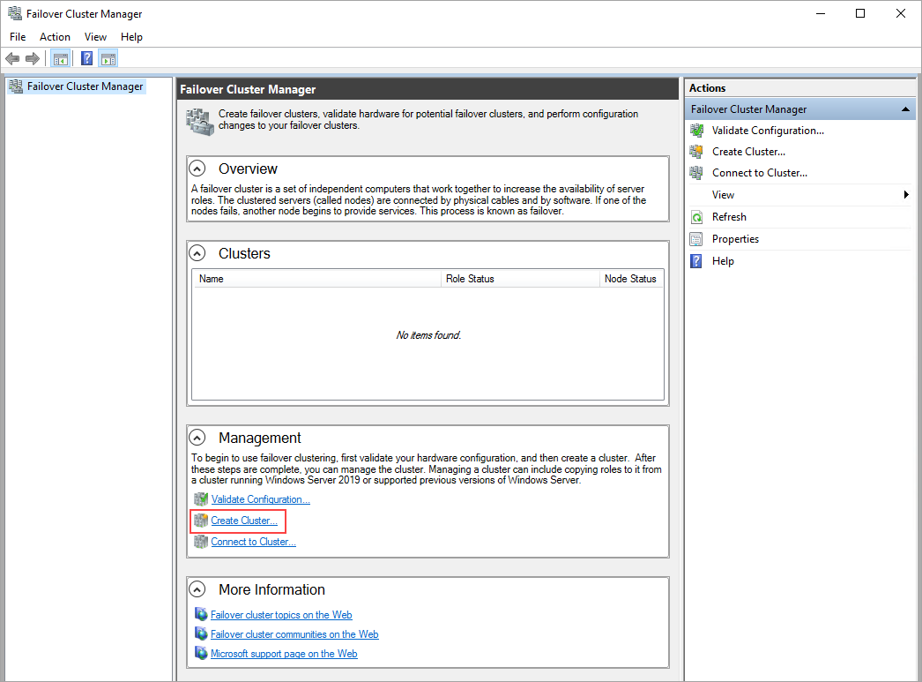This screenshot has width=922, height=682.
Task: Click the blue Help toolbar icon
Action: pyautogui.click(x=87, y=59)
